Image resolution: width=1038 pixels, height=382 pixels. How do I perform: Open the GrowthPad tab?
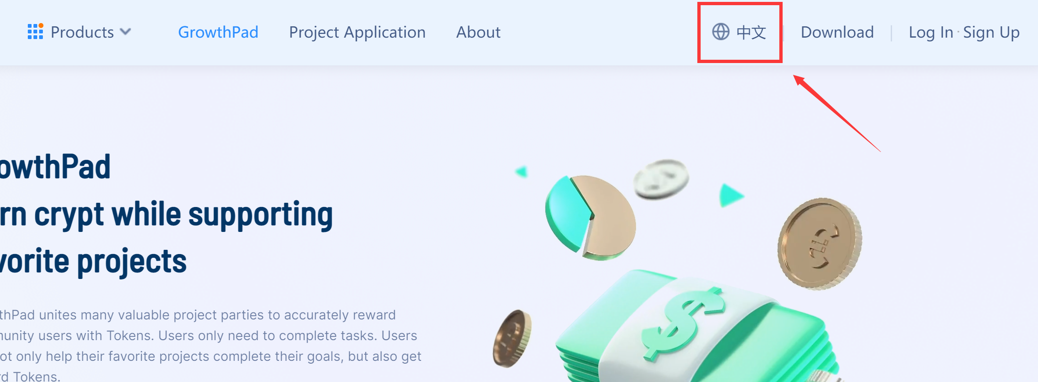coord(218,32)
